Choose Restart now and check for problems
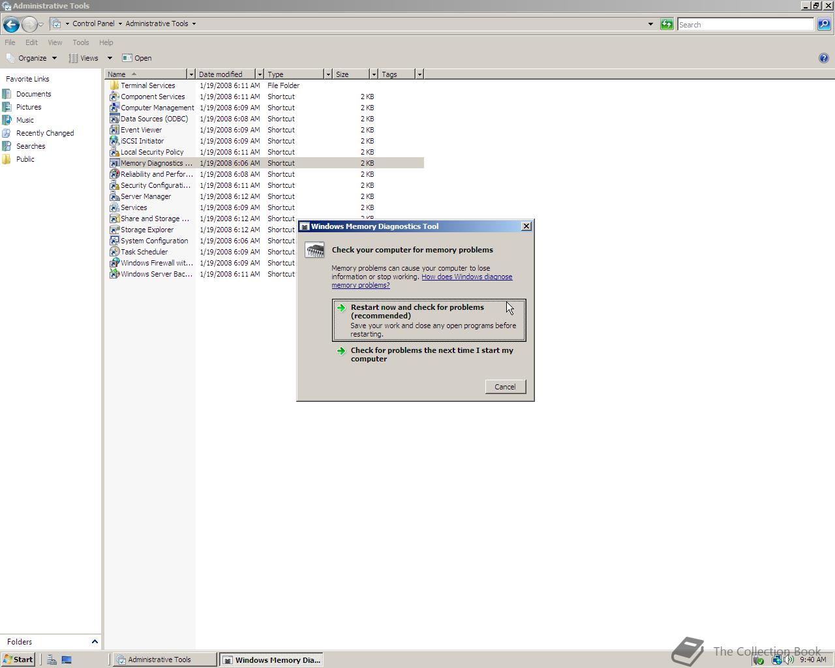835x668 pixels. (429, 320)
